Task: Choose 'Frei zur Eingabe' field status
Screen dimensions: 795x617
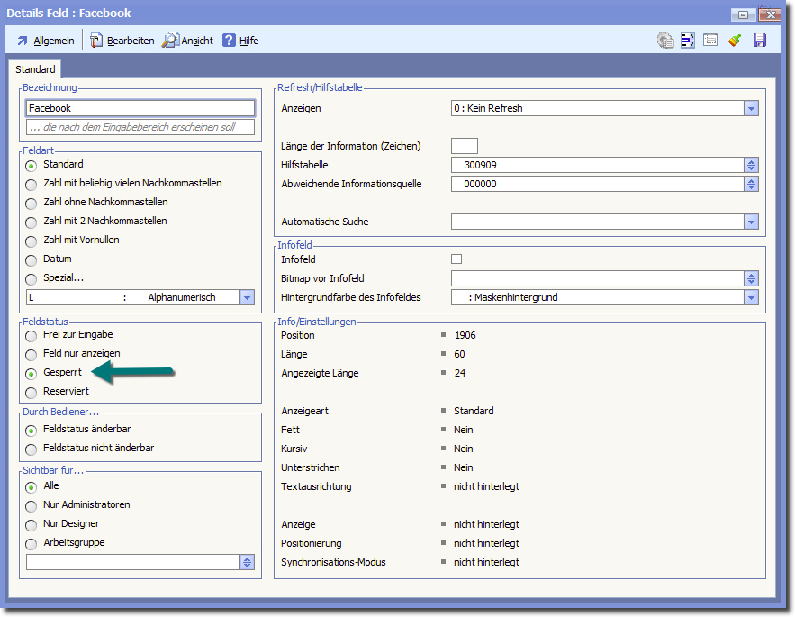Action: 32,335
